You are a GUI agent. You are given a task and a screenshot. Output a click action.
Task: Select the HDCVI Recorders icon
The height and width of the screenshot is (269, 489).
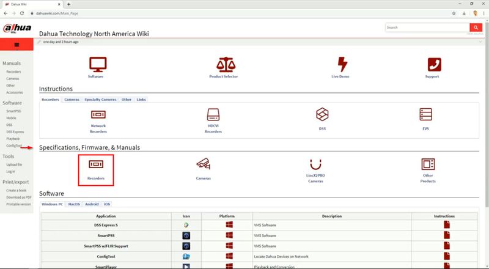213,114
